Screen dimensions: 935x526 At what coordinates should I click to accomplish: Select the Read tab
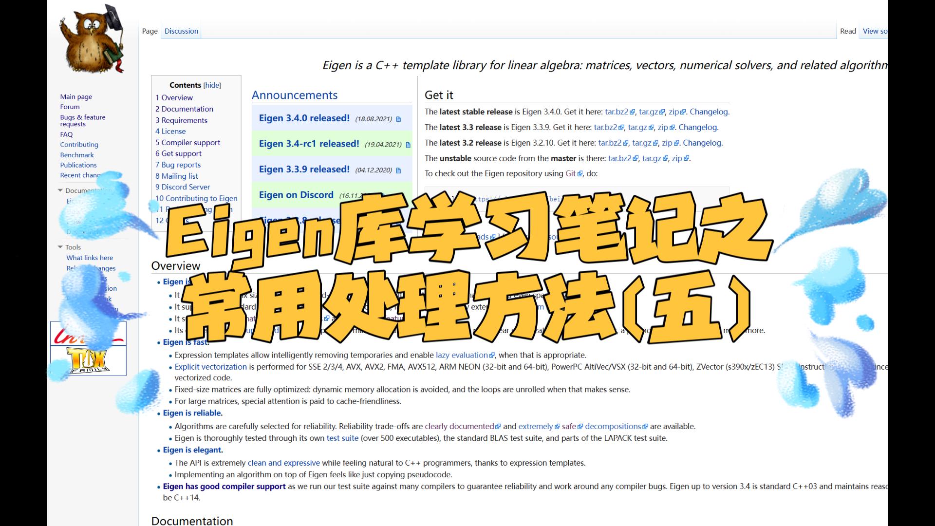pyautogui.click(x=848, y=31)
